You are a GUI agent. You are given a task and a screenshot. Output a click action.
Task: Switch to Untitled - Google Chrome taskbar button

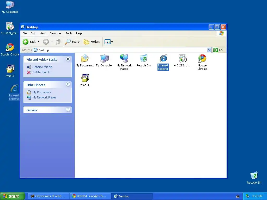90,196
